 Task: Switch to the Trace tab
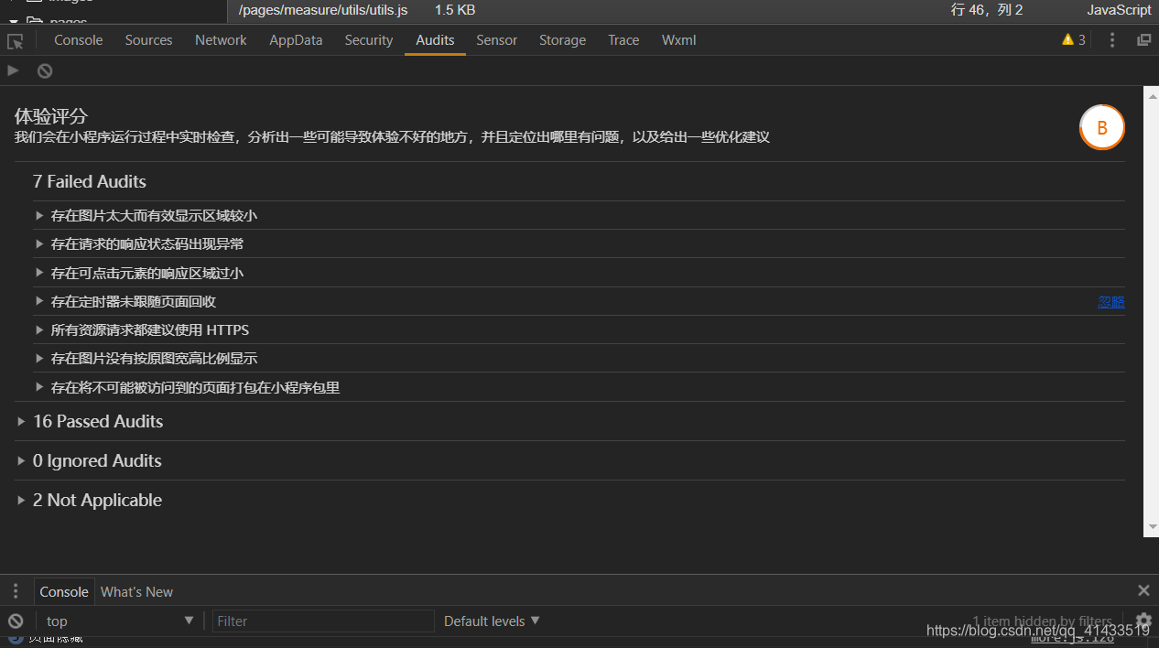(623, 40)
